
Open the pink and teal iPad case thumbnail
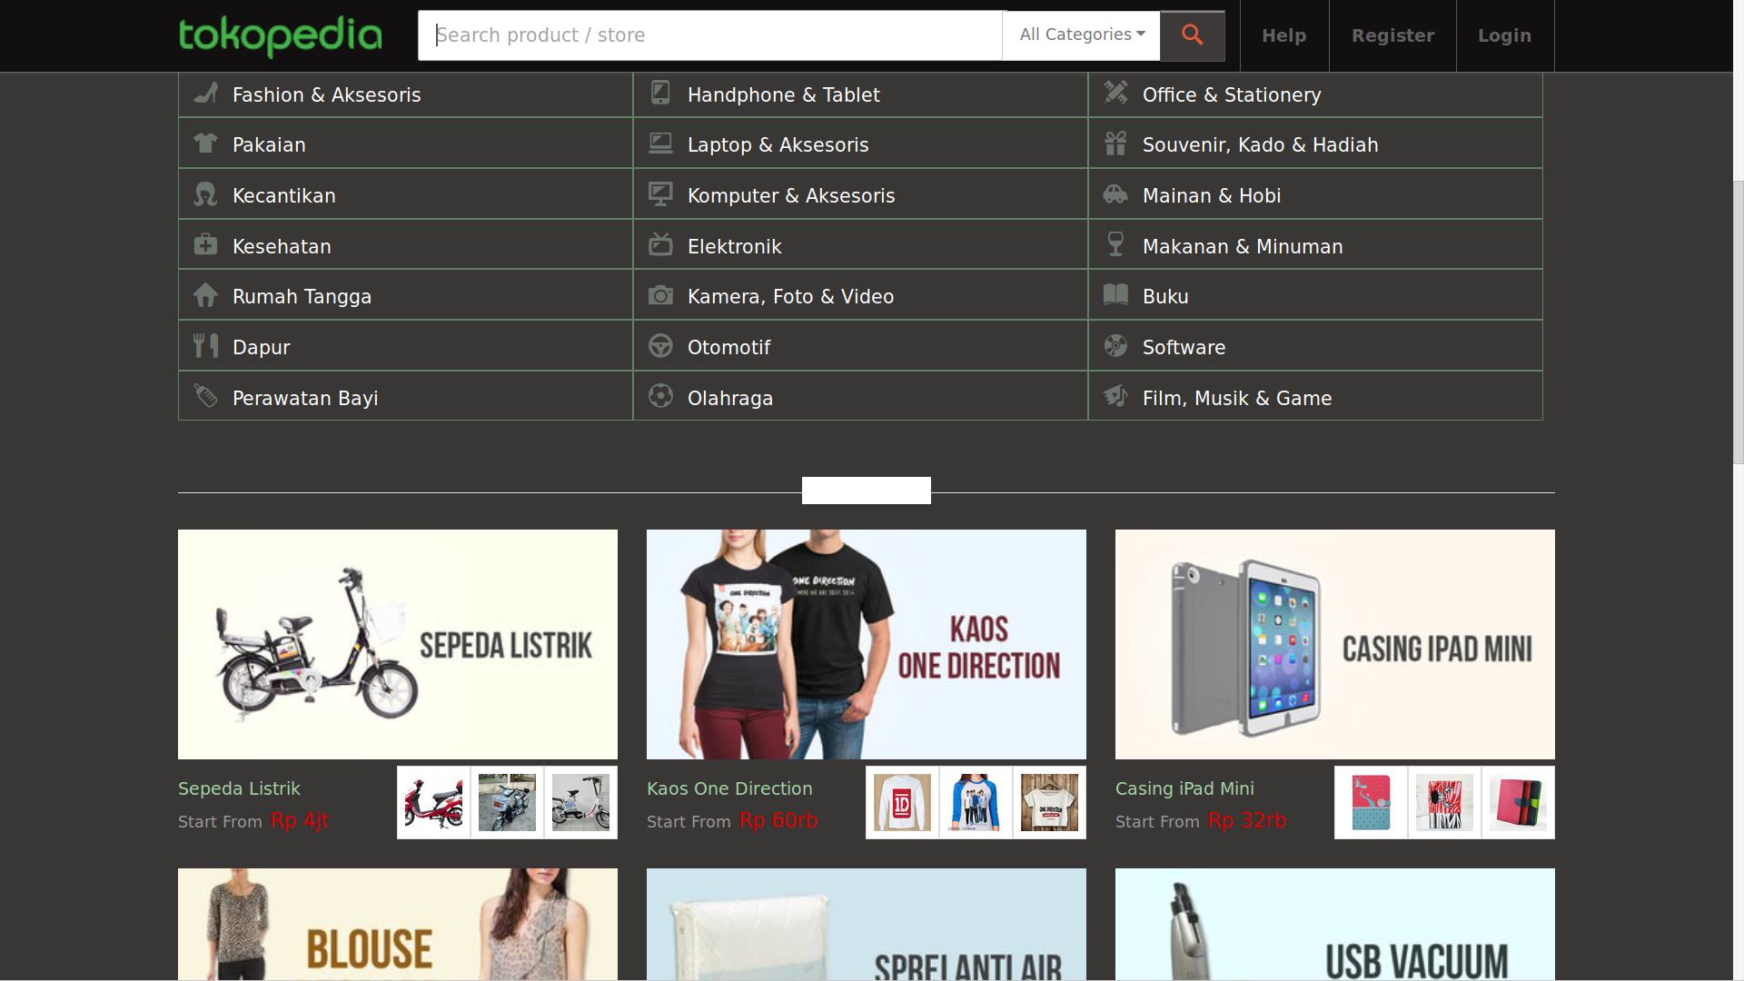click(x=1371, y=802)
